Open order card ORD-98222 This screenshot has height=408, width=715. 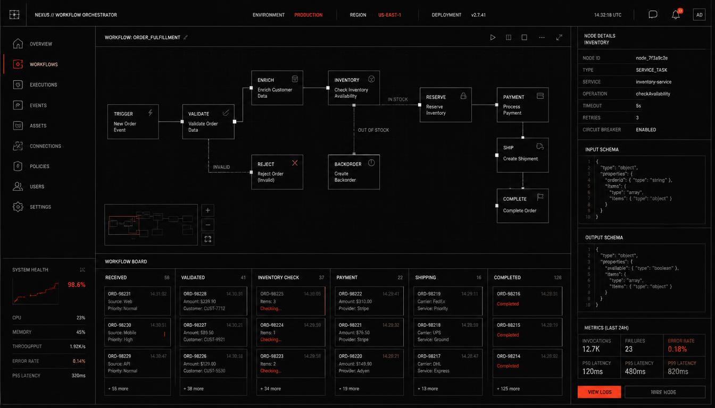coord(369,301)
